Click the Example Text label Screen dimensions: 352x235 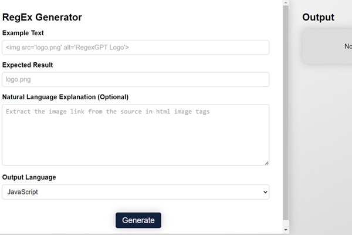tap(23, 33)
